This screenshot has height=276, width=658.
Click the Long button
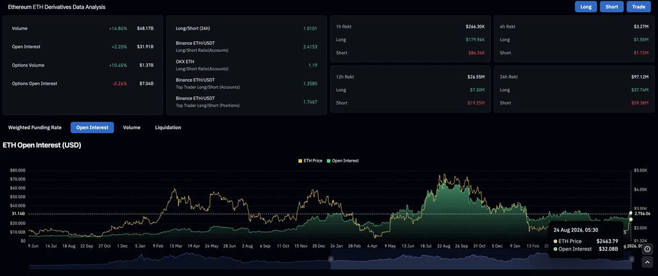(x=586, y=6)
